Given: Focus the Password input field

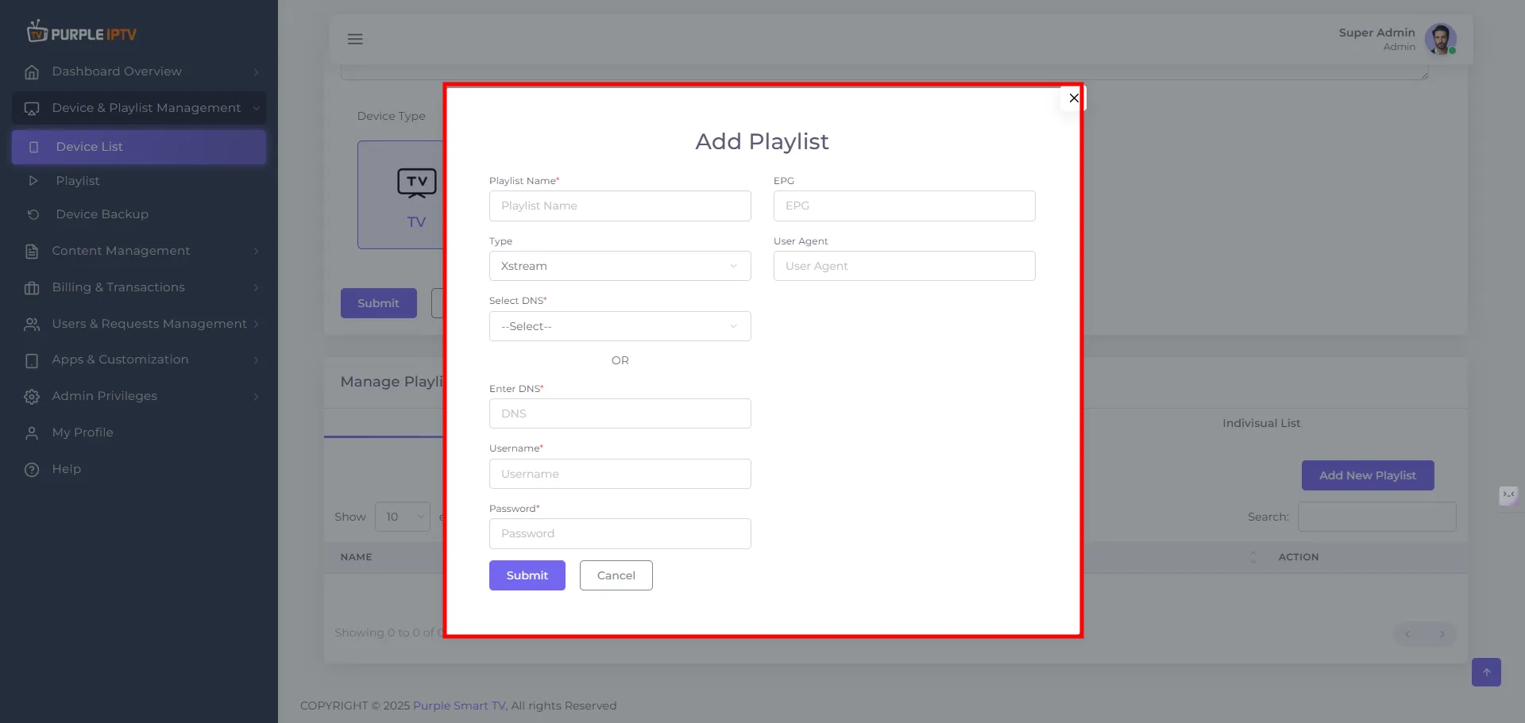Looking at the screenshot, I should [x=620, y=533].
